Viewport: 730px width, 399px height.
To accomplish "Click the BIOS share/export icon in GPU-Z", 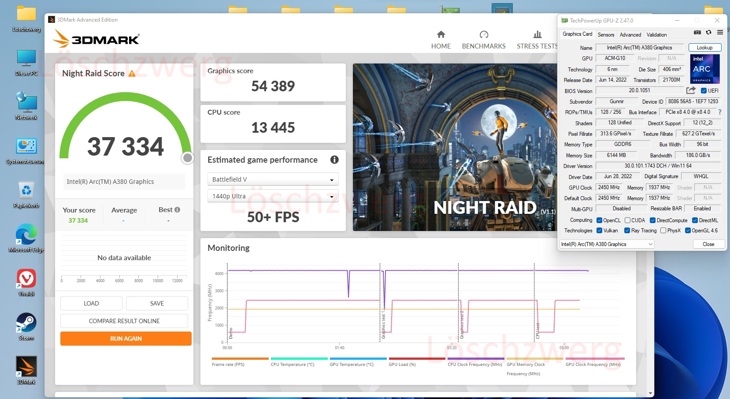I will click(x=691, y=90).
